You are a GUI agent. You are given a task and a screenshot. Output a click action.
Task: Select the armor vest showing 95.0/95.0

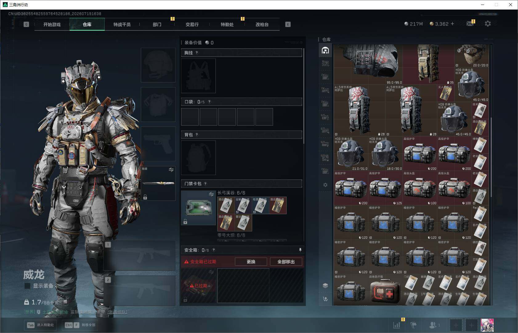coord(368,65)
